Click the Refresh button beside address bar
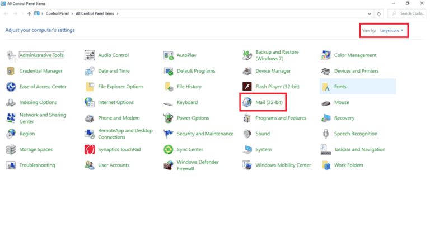The width and height of the screenshot is (430, 228). pos(380,13)
